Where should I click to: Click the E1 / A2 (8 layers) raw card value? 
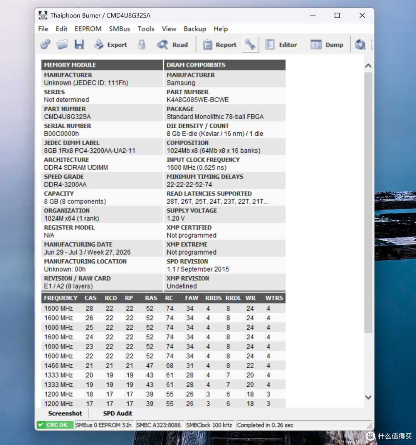(x=68, y=286)
